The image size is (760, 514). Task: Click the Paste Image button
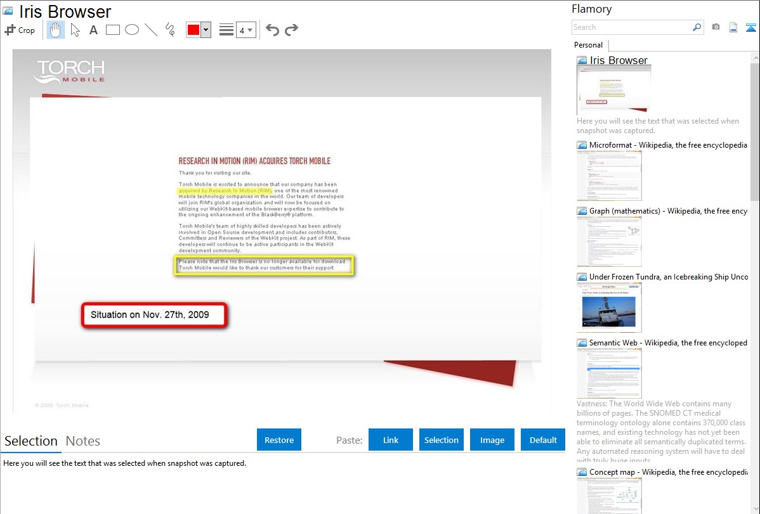(492, 440)
